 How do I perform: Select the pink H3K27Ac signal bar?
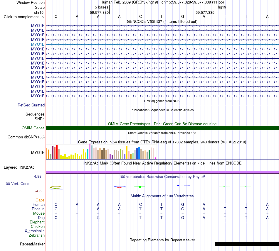point(162,172)
